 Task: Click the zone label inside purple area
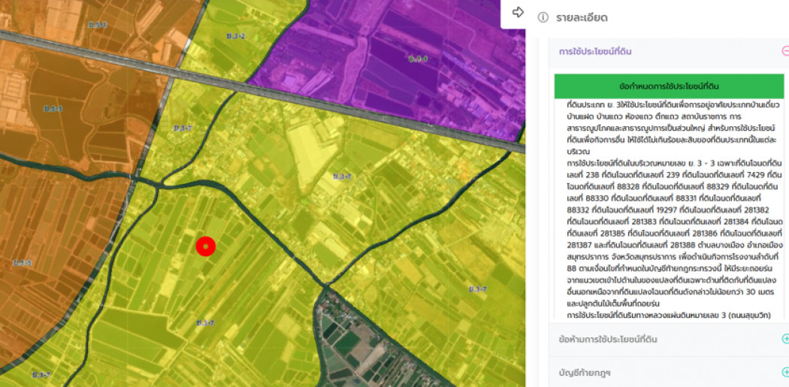(418, 59)
